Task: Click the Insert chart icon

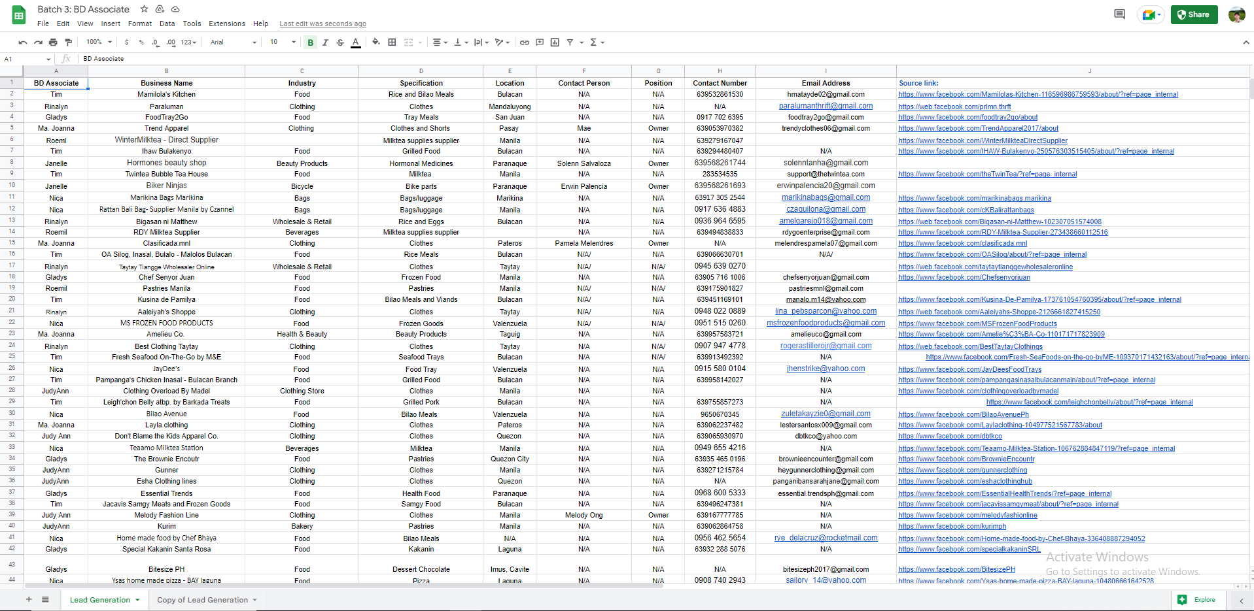Action: [555, 42]
